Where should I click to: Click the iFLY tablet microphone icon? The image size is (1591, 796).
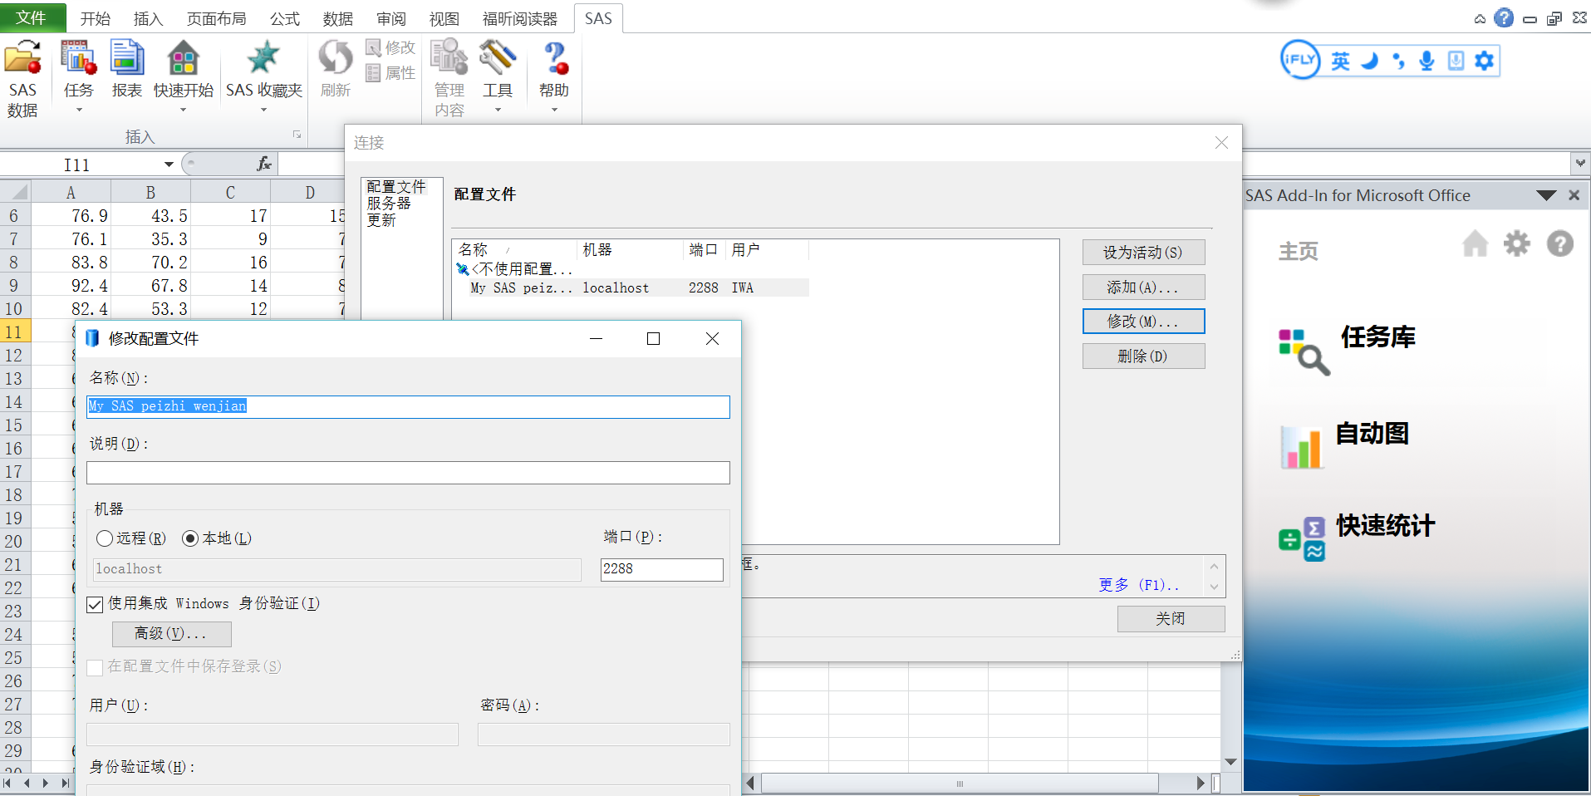click(1456, 61)
